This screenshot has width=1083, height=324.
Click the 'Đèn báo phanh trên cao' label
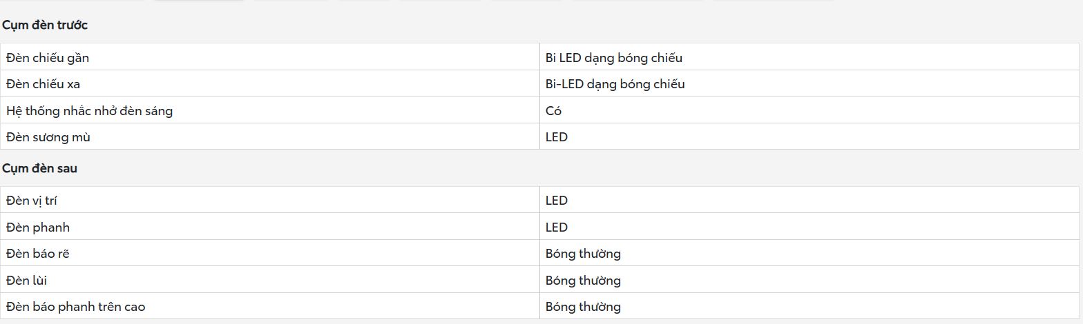click(76, 307)
